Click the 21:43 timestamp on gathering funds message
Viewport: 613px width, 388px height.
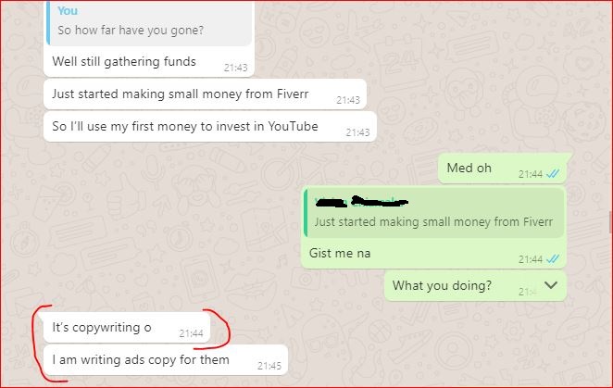click(x=235, y=68)
